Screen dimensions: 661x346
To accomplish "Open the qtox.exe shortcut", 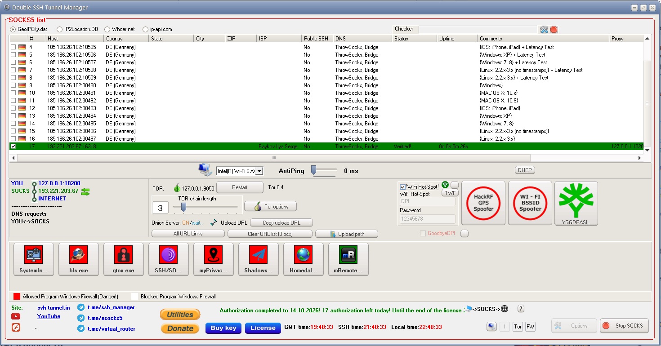I will [124, 259].
